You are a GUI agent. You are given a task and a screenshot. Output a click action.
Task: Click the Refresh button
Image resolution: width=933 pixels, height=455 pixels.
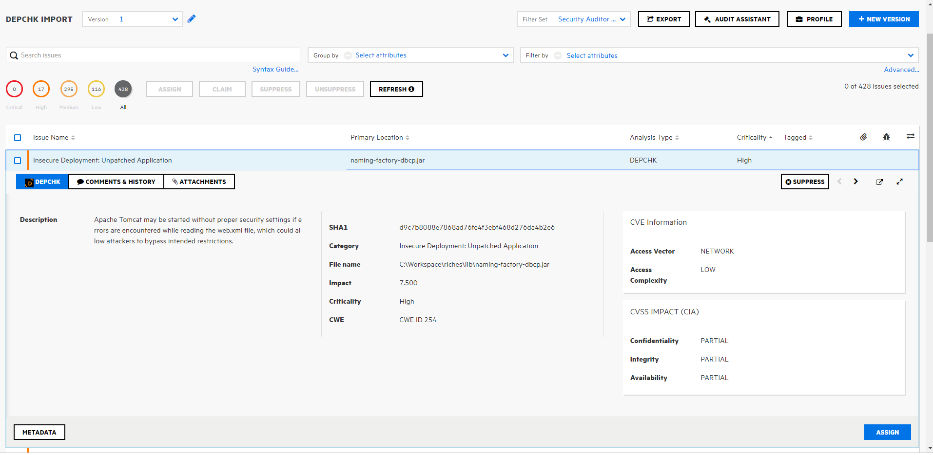(x=396, y=89)
